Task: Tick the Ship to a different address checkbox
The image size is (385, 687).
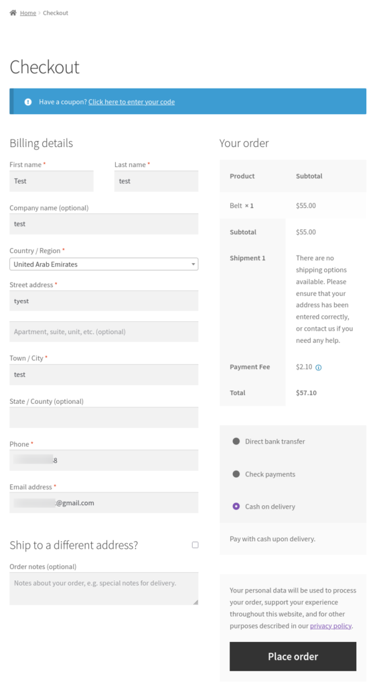Action: pos(195,545)
